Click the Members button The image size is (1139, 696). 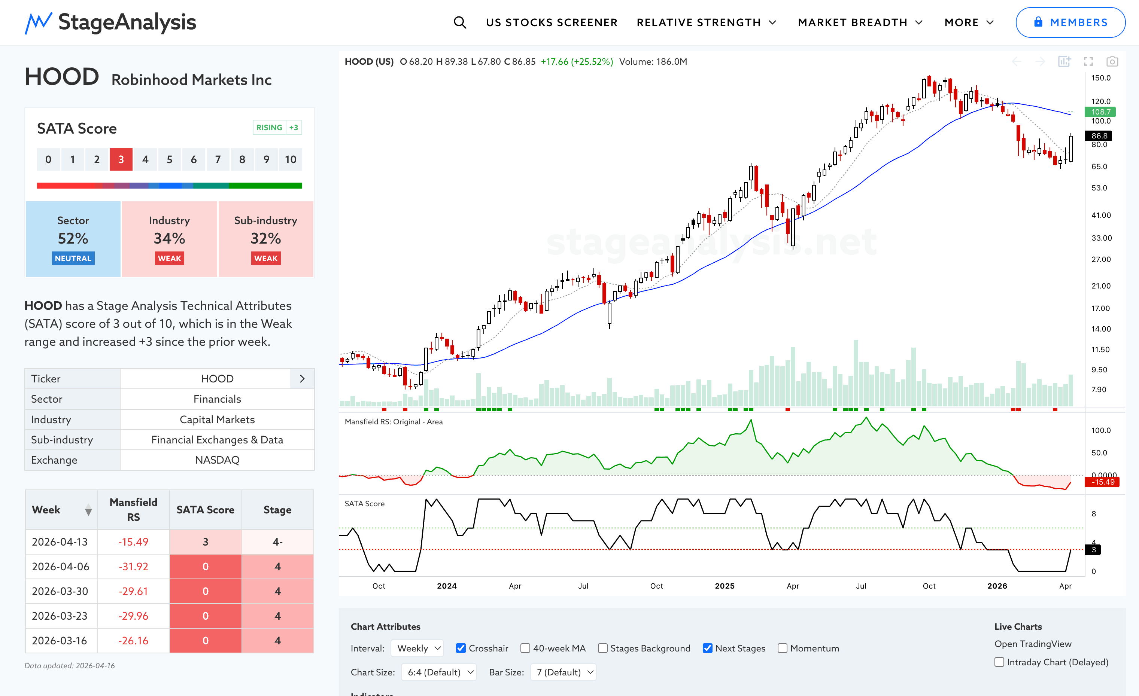[x=1070, y=22]
